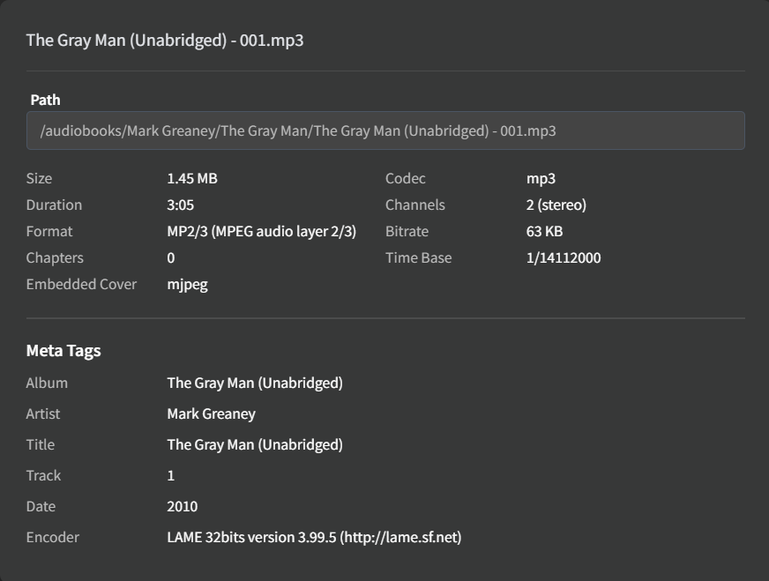Select the Date value '2010'
Viewport: 769px width, 581px height.
(183, 506)
